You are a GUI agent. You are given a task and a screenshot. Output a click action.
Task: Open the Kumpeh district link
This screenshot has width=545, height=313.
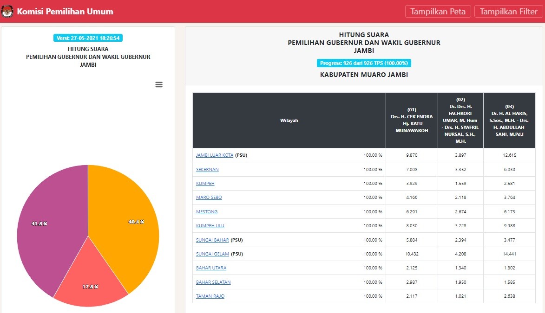click(205, 184)
